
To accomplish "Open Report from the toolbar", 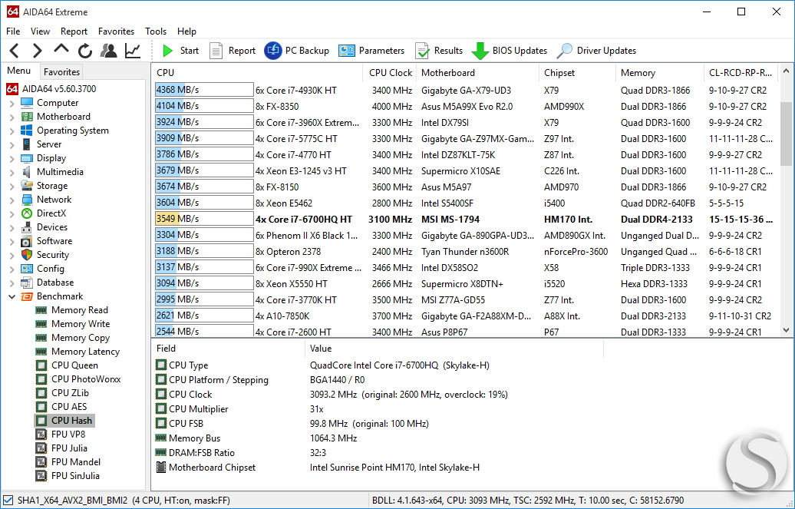I will pos(233,51).
